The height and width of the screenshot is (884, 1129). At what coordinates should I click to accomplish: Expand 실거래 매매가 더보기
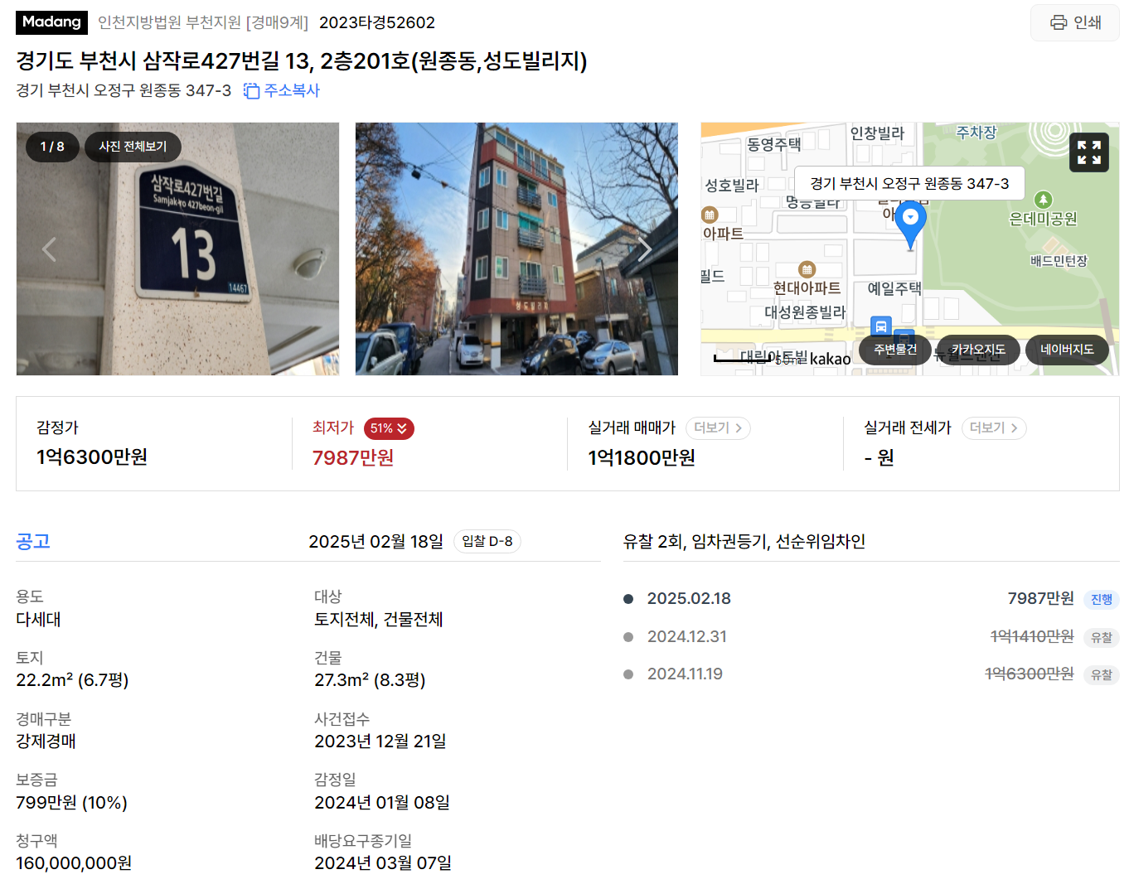point(718,428)
